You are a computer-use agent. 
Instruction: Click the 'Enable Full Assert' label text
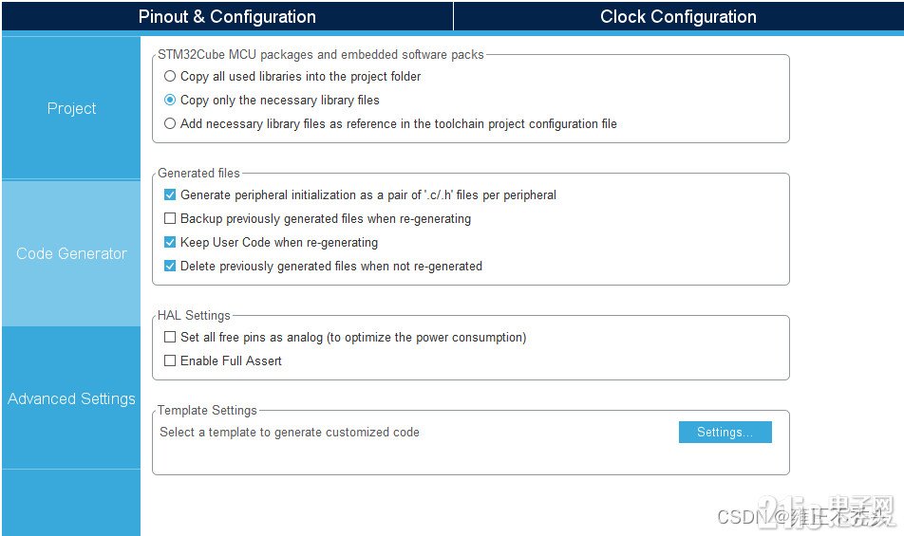(231, 361)
